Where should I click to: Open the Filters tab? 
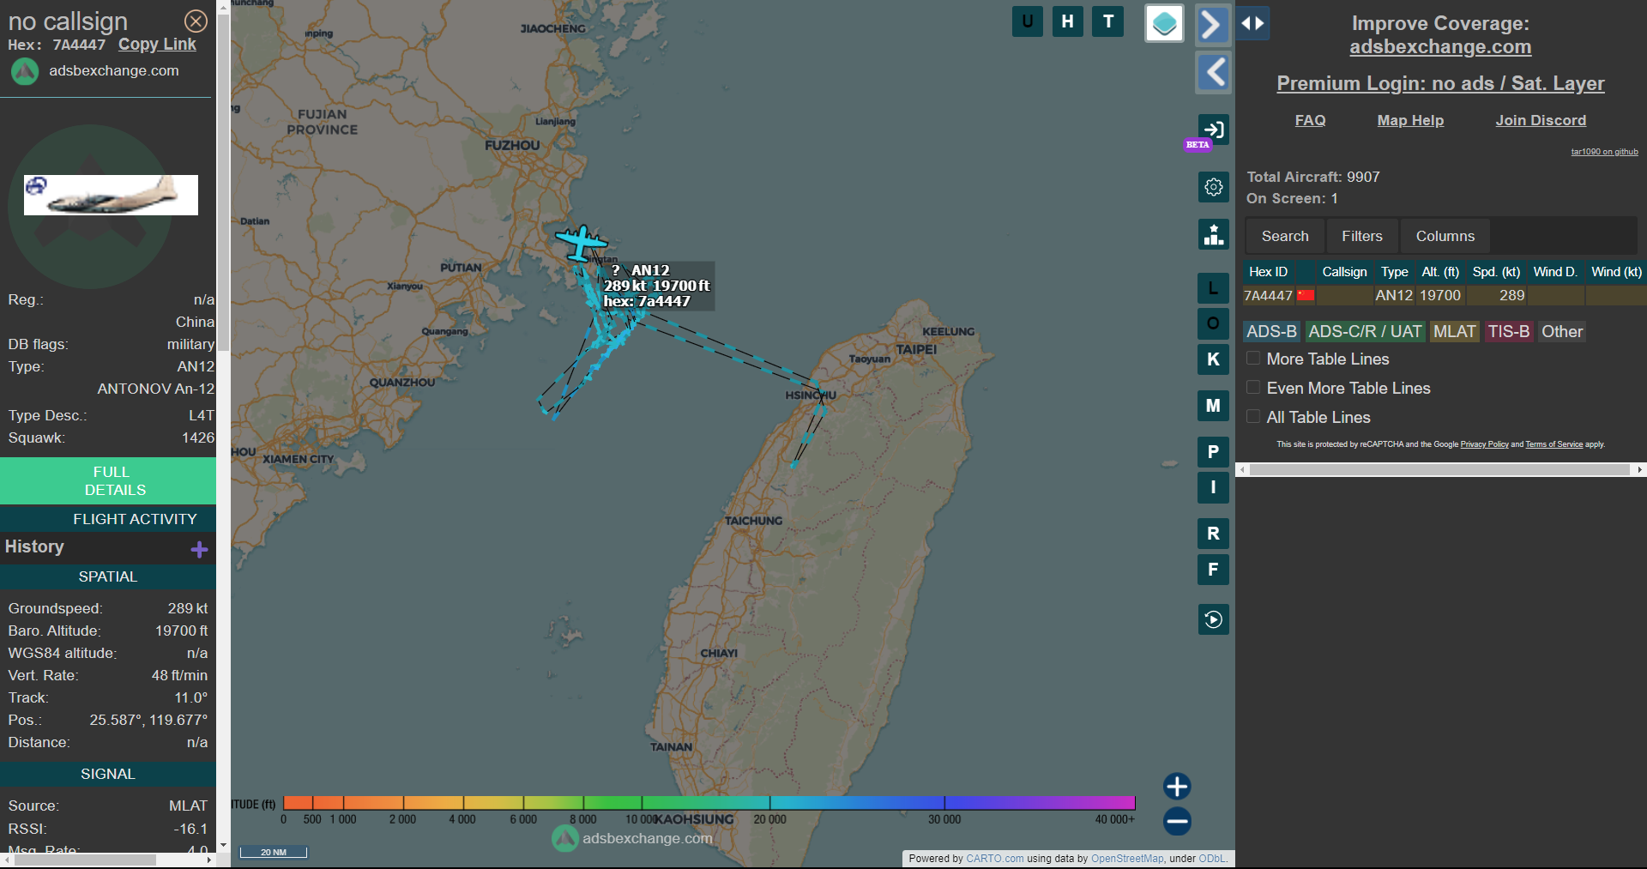[1362, 236]
